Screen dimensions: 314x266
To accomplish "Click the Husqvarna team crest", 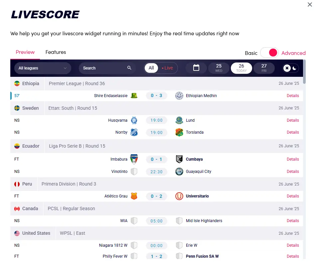I will 134,120.
